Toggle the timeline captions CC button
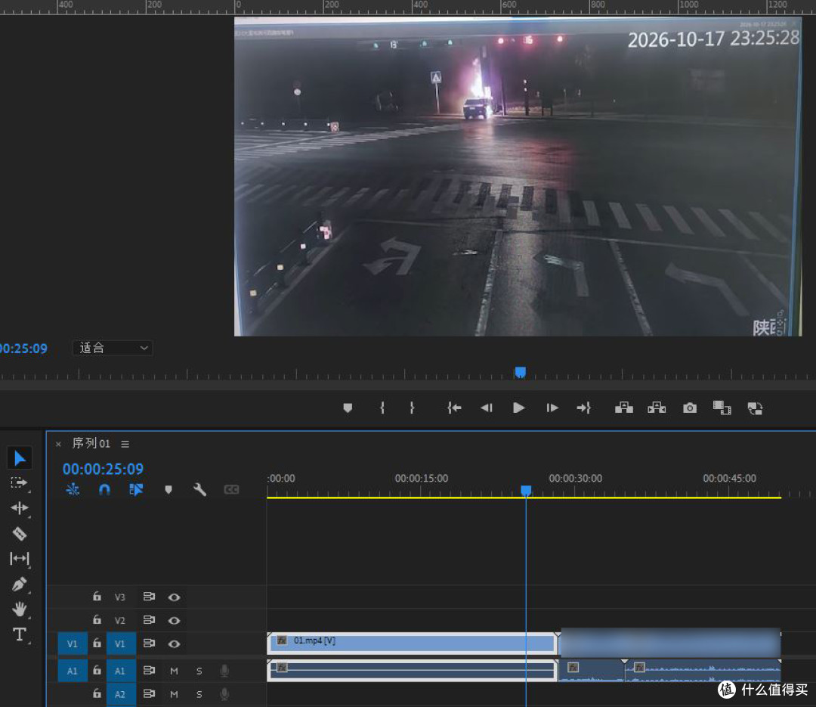 [232, 489]
